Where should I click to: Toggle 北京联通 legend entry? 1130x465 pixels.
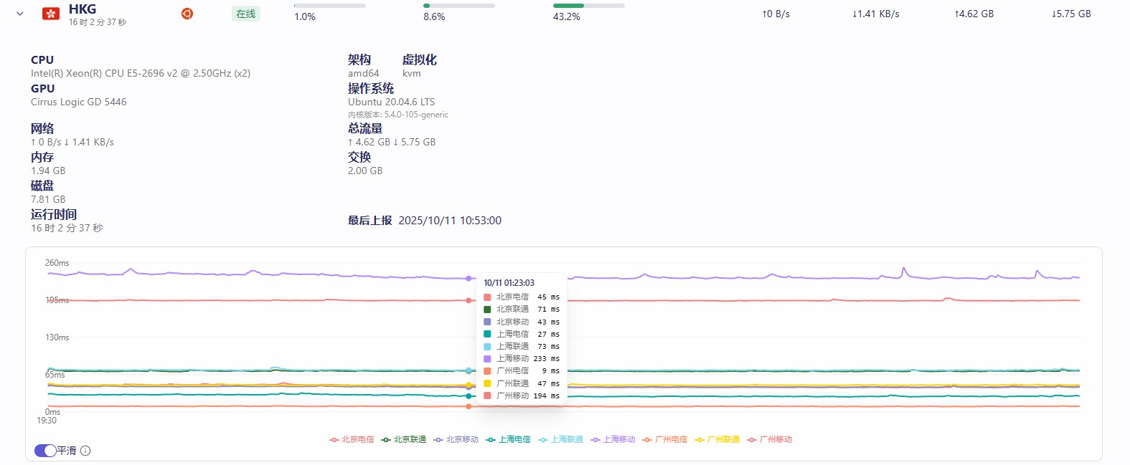click(x=404, y=440)
